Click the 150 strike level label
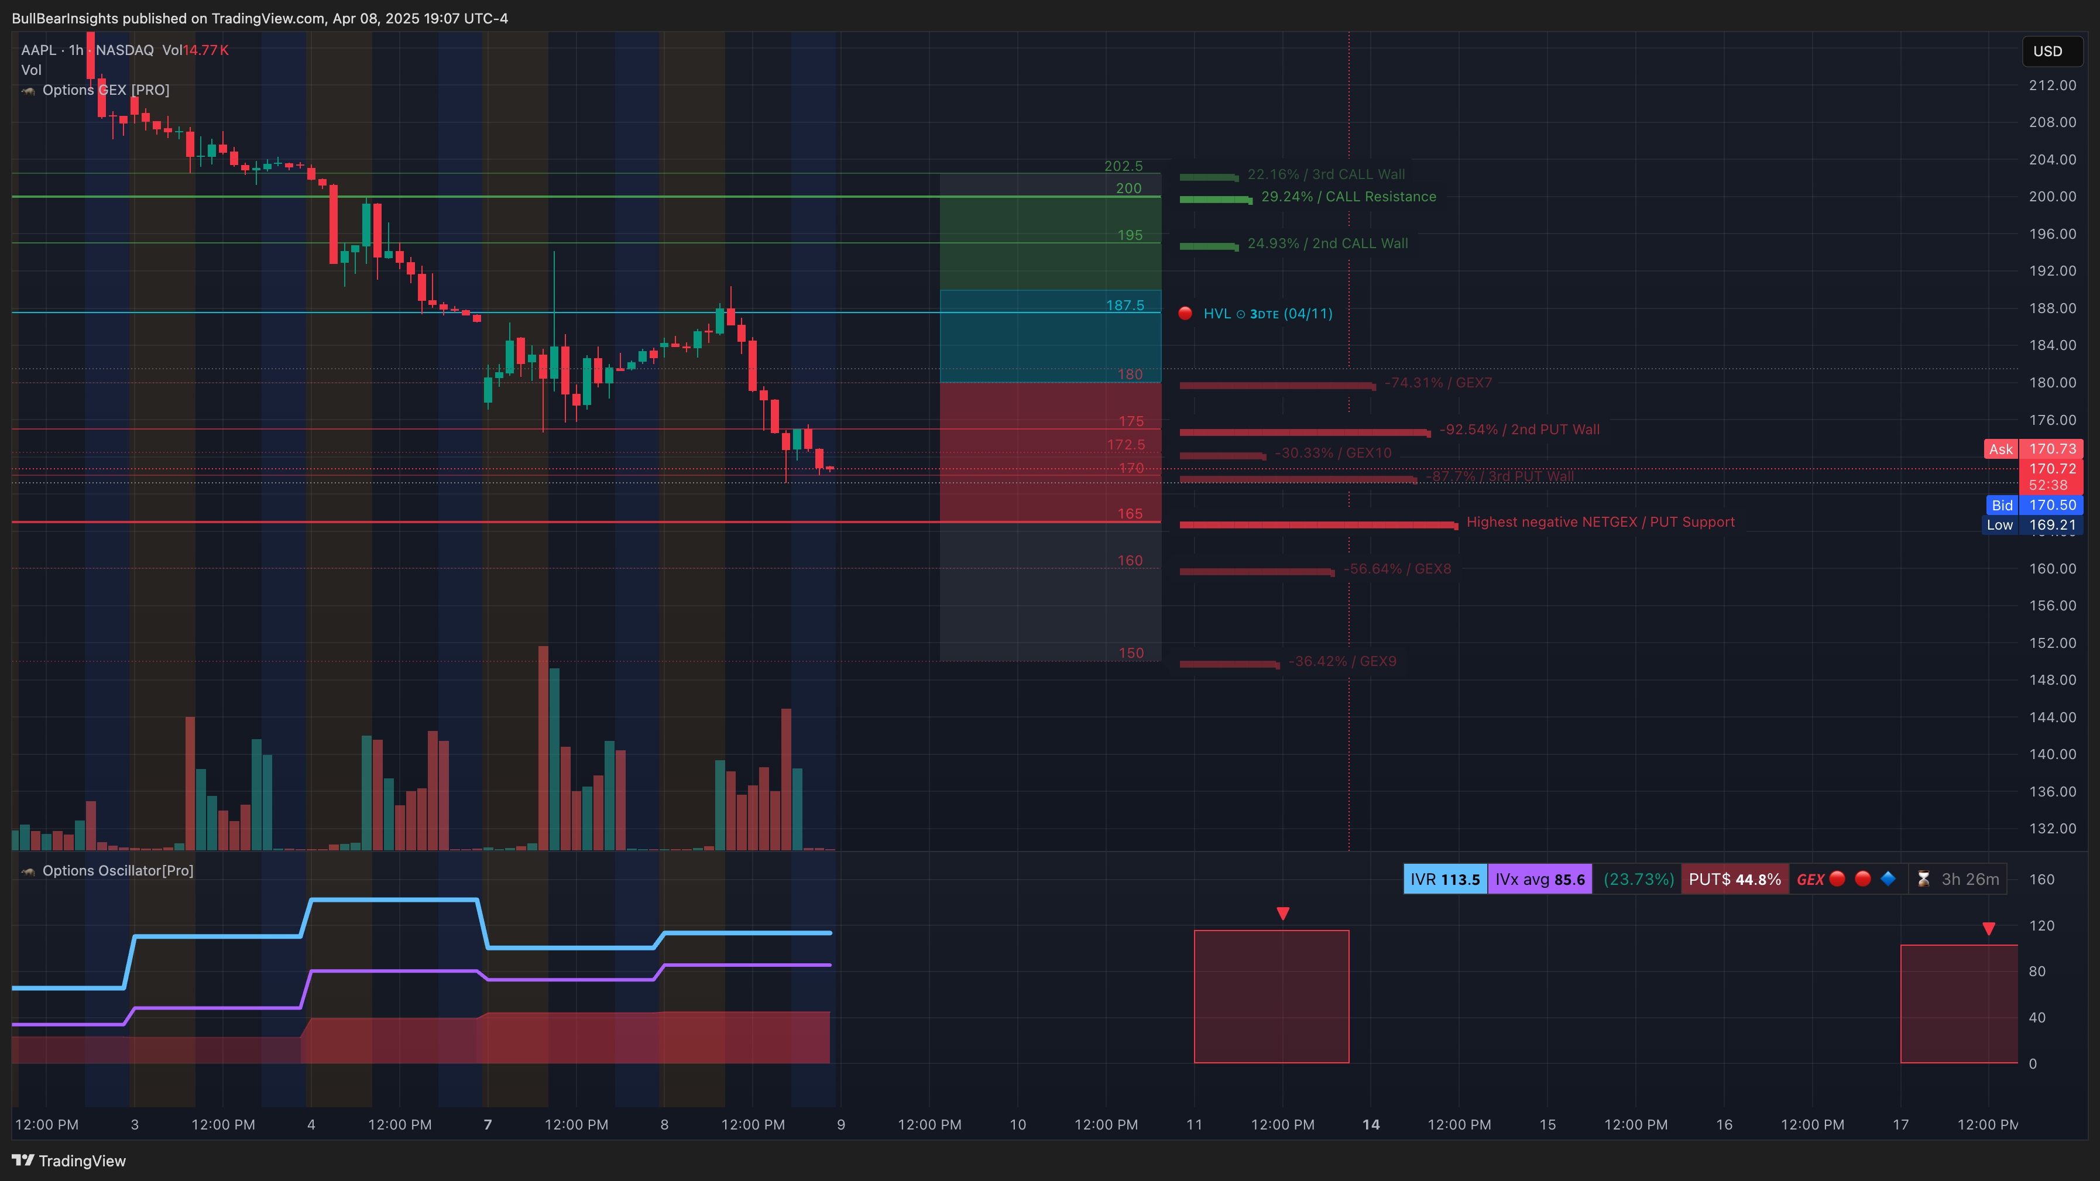This screenshot has height=1181, width=2100. (1131, 654)
